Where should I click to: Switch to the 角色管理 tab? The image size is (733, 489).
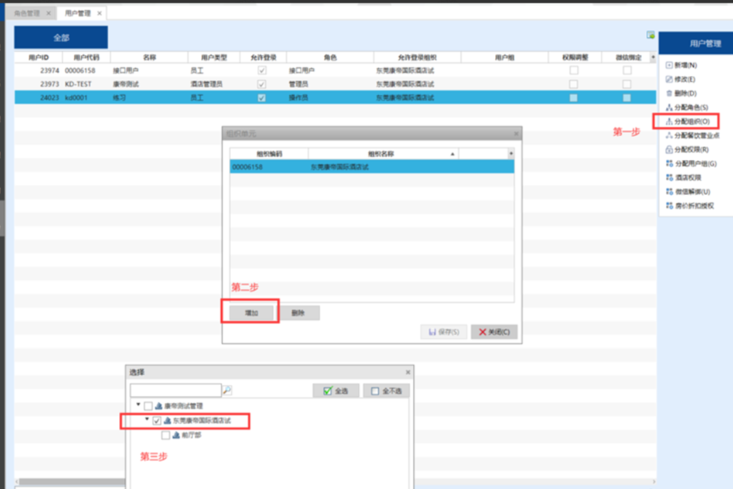27,13
